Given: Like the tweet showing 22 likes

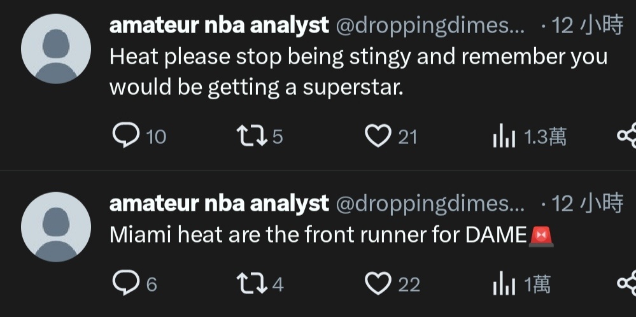Looking at the screenshot, I should [378, 283].
